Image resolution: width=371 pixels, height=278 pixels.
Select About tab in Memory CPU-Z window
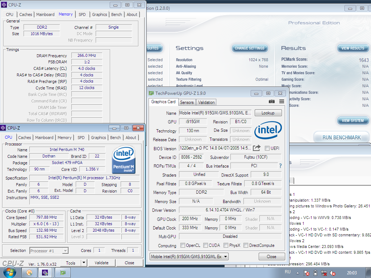click(132, 14)
